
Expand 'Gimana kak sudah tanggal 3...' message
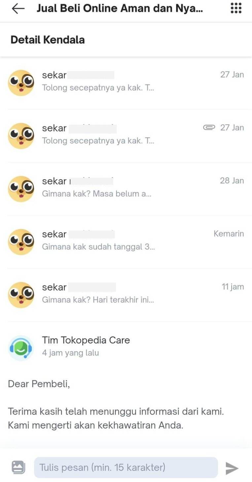click(126, 242)
